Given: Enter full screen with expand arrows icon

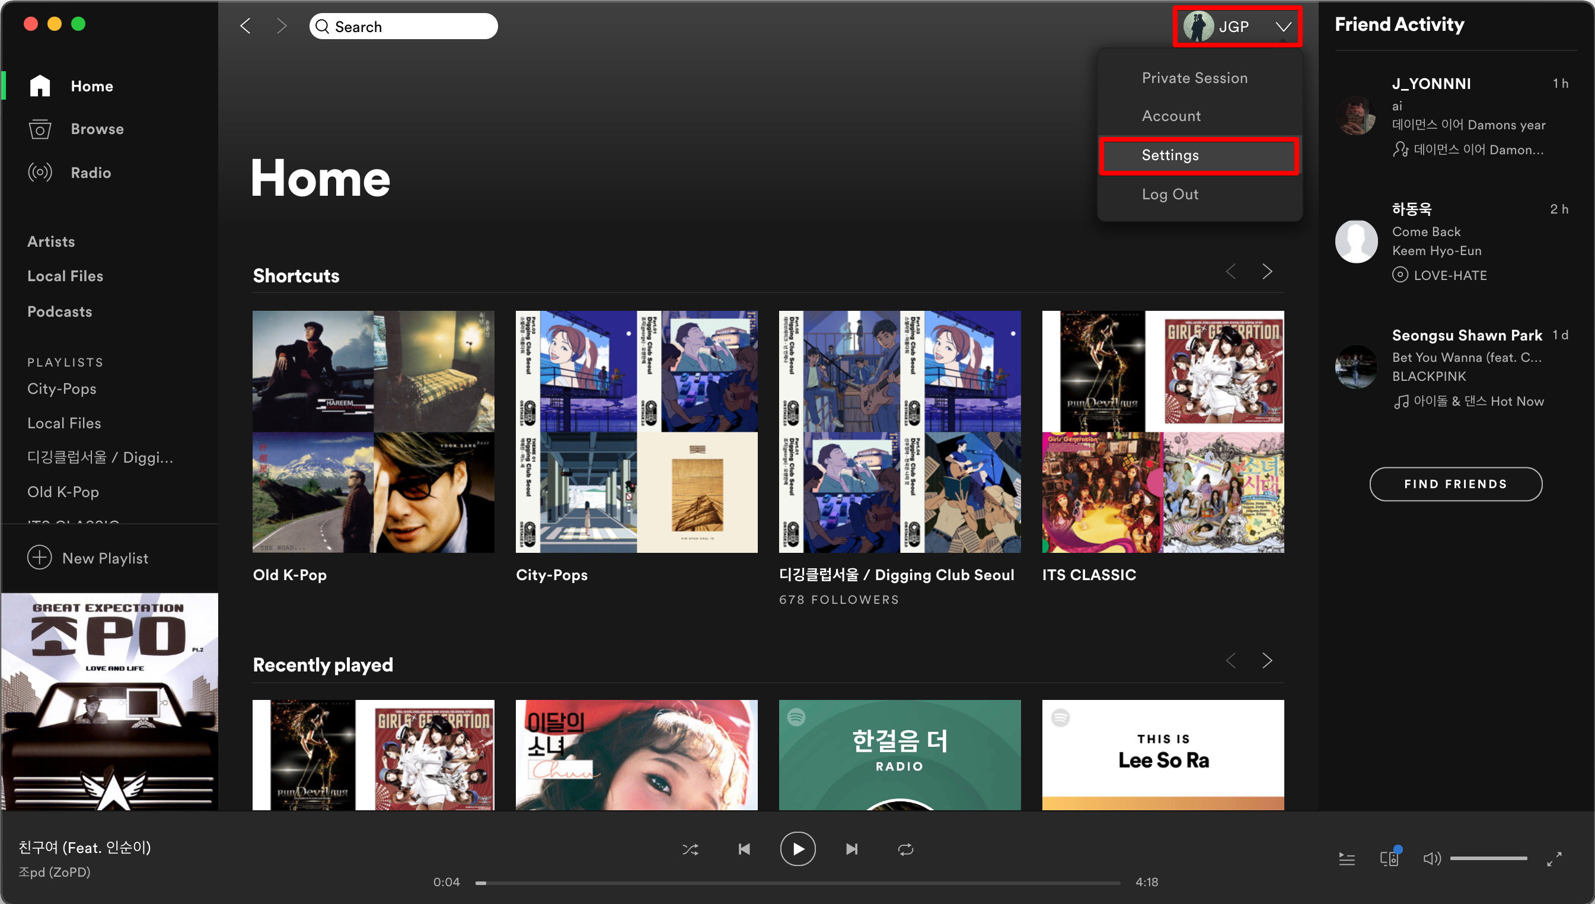Looking at the screenshot, I should coord(1553,859).
